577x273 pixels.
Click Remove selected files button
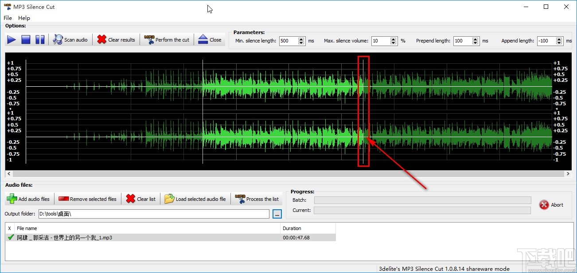point(87,199)
